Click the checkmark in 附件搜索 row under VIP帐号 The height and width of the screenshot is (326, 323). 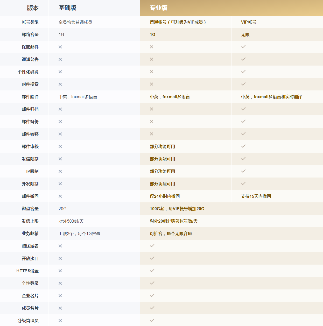click(x=243, y=84)
